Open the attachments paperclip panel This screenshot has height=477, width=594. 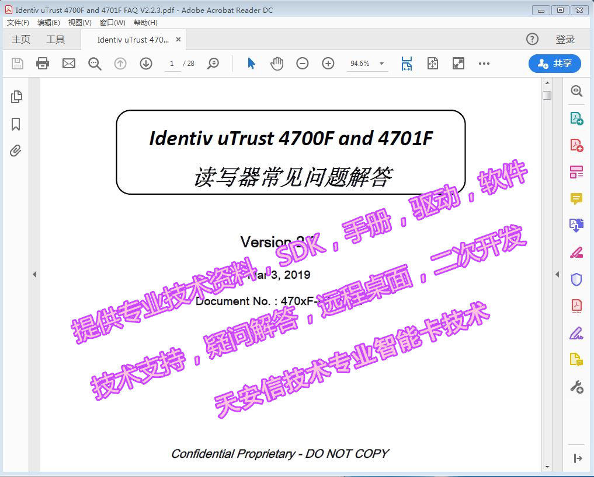pos(16,151)
